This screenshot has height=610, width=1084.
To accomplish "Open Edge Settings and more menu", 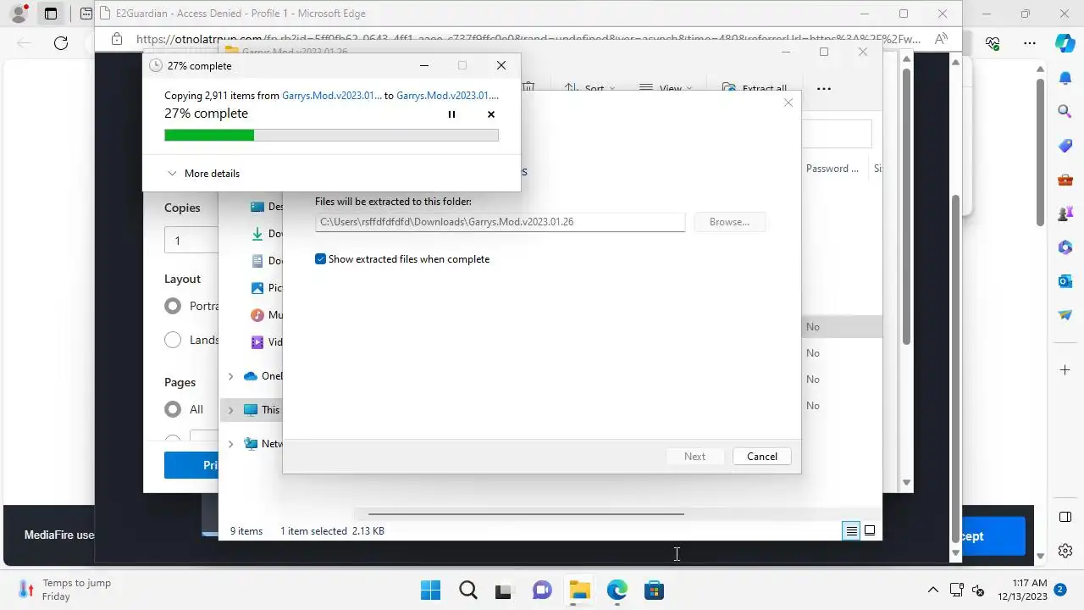I will [x=1030, y=43].
